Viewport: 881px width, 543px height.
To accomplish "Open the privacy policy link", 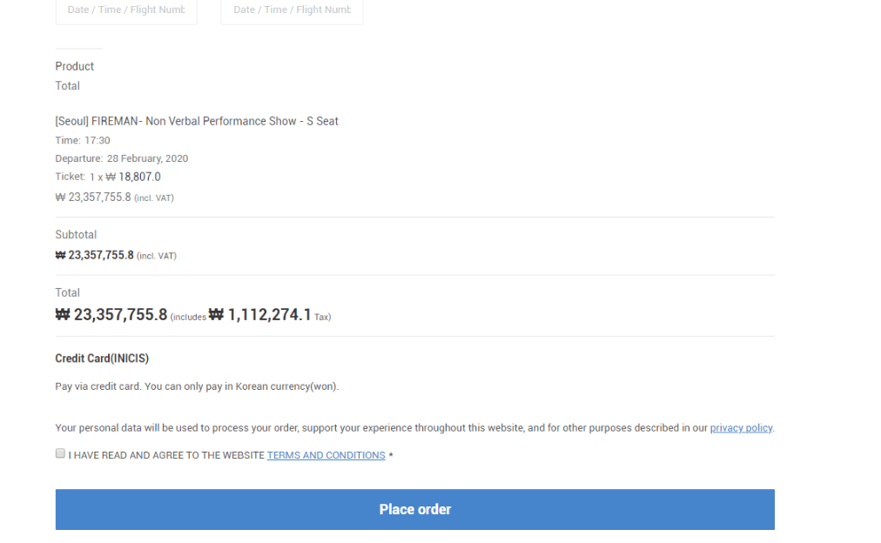I will [741, 428].
